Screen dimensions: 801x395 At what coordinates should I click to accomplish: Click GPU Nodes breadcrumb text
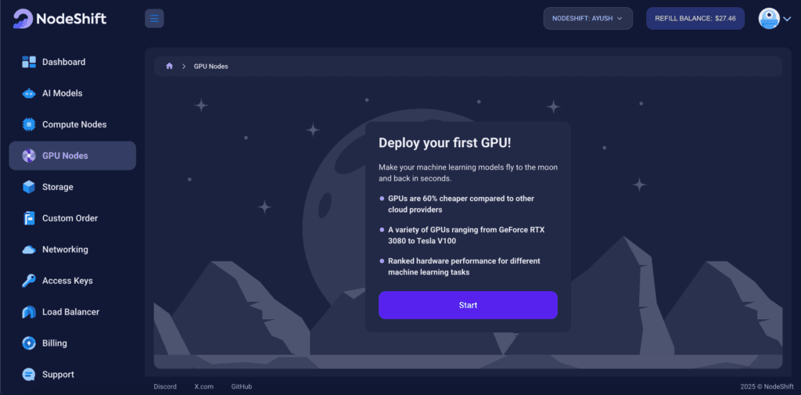pyautogui.click(x=211, y=66)
